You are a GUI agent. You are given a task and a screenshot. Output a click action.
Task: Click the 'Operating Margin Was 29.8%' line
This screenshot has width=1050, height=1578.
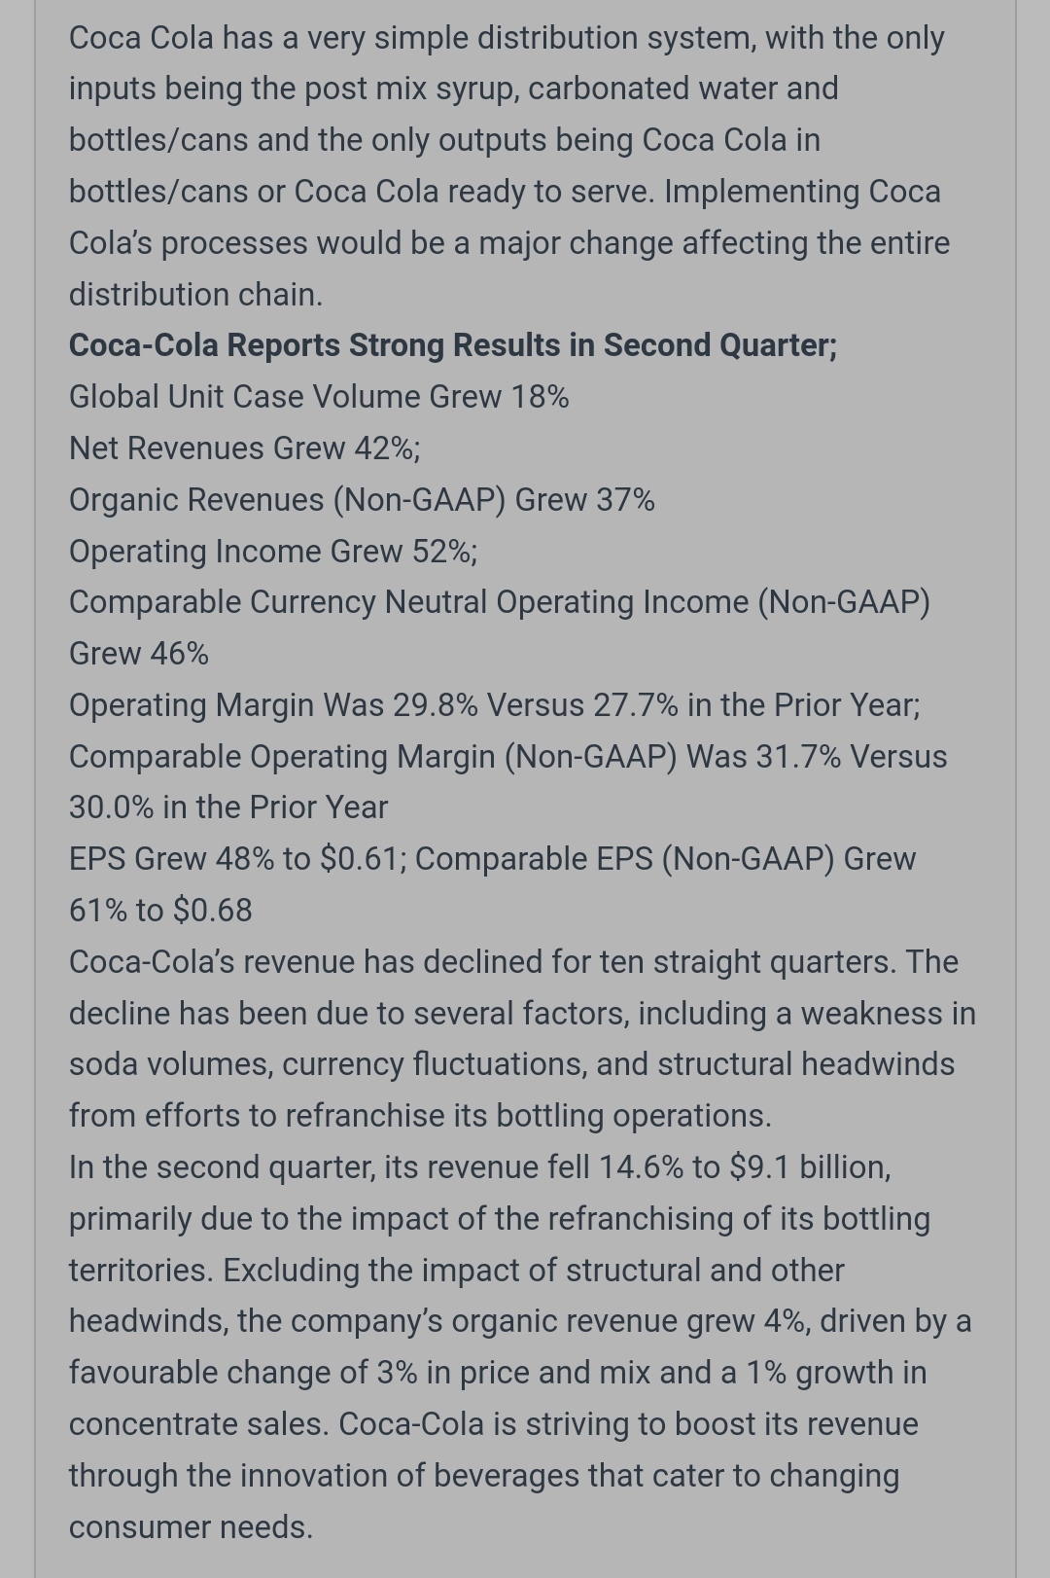(494, 705)
